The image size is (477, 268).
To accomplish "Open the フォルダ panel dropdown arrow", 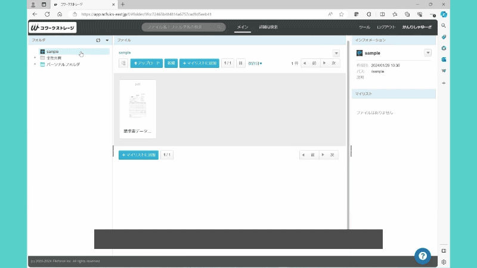I will point(107,40).
